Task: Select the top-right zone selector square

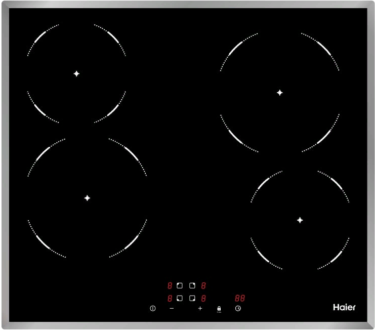Action: point(192,286)
